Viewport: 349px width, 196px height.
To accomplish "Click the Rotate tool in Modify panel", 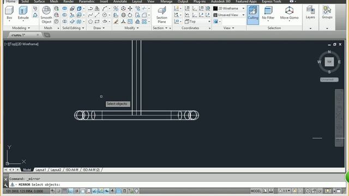I will (130, 15).
